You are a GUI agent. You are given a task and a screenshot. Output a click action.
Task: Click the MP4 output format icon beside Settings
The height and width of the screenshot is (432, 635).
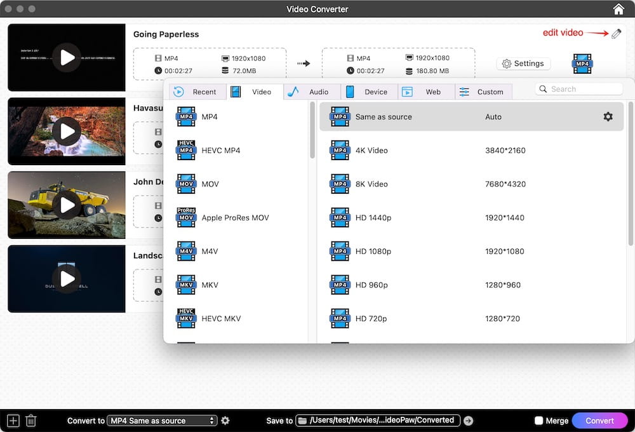tap(582, 64)
